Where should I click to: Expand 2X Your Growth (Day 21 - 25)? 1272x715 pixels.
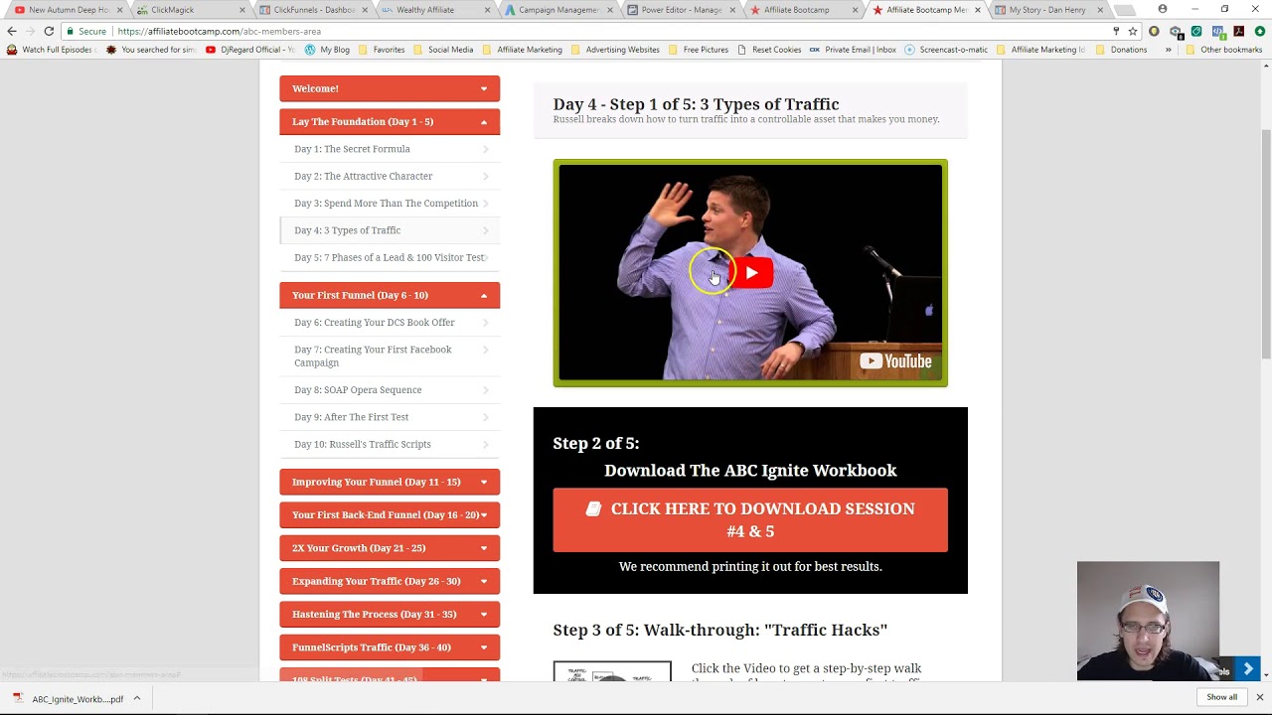pyautogui.click(x=390, y=548)
